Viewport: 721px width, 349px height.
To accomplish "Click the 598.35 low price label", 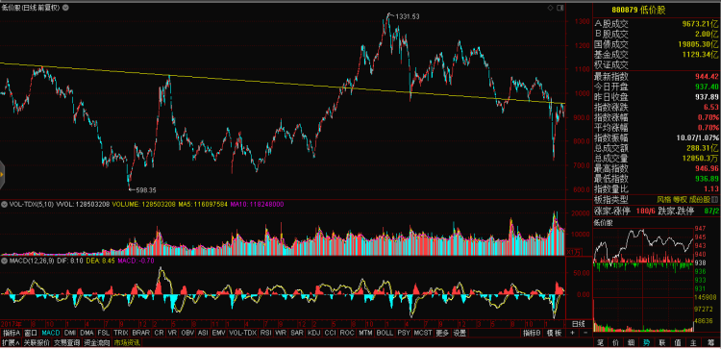I will (x=145, y=189).
